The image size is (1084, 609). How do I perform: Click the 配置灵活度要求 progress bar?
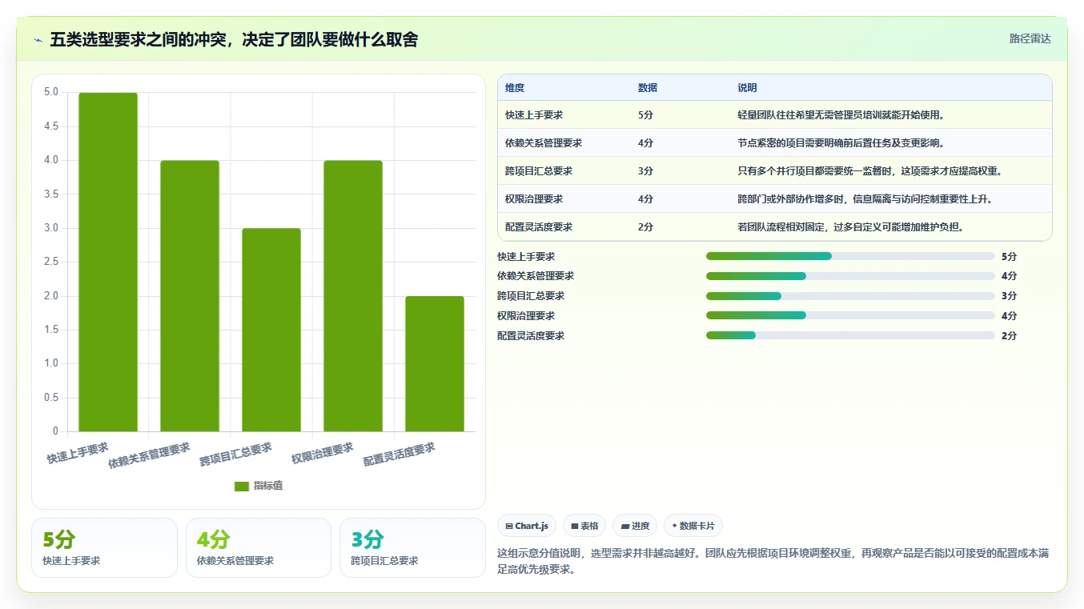point(850,336)
